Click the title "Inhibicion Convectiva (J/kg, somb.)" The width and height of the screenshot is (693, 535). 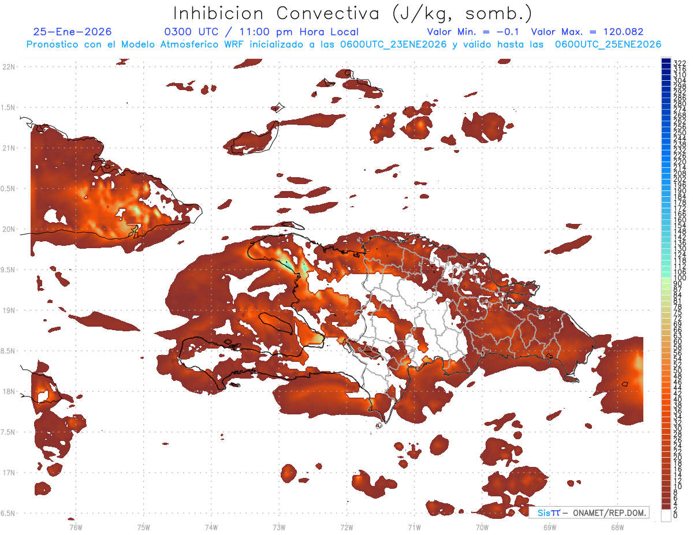coord(353,14)
